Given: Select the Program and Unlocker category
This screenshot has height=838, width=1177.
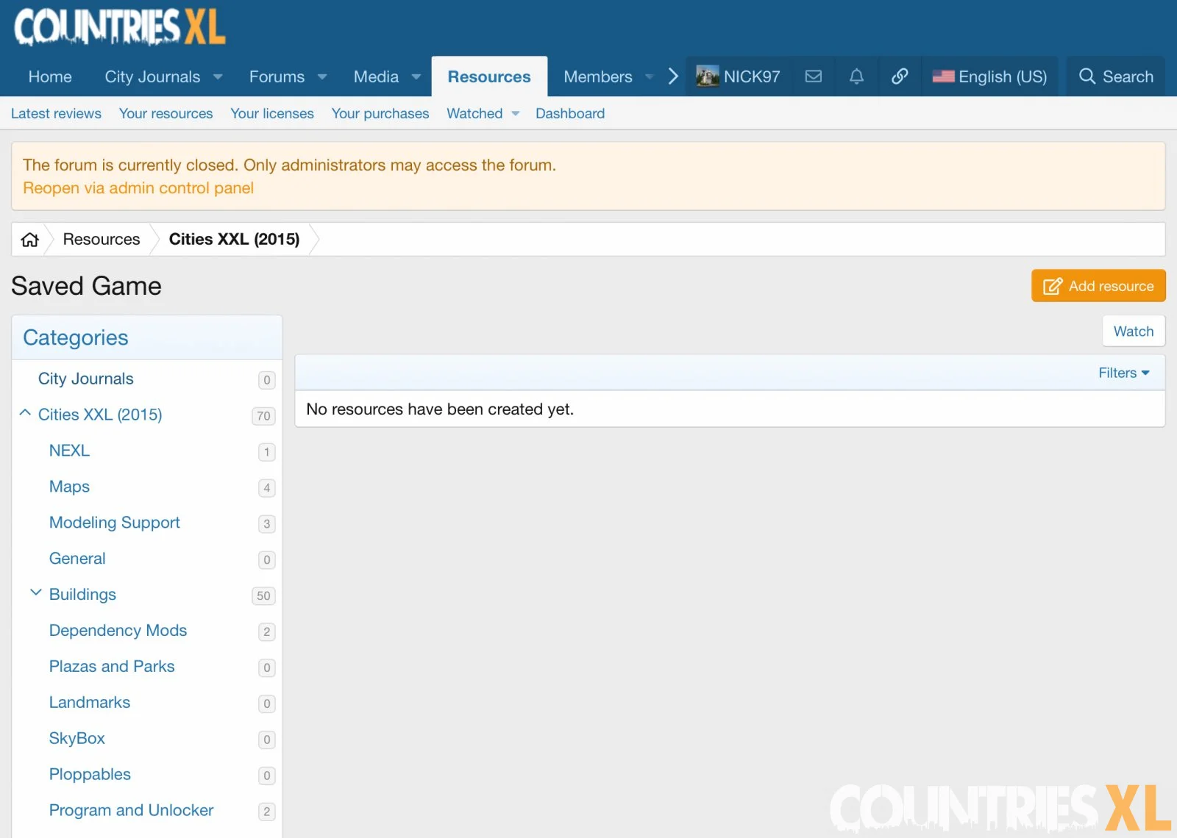Looking at the screenshot, I should [131, 811].
